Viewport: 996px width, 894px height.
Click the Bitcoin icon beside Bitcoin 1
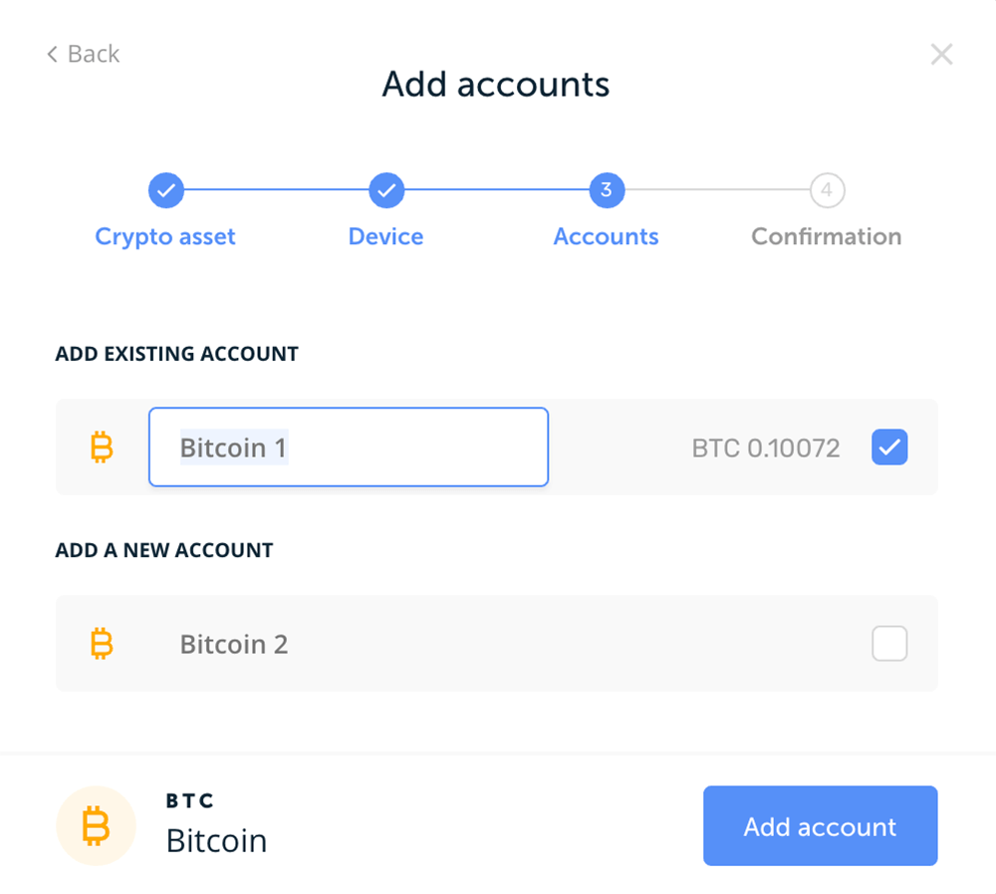[x=102, y=447]
